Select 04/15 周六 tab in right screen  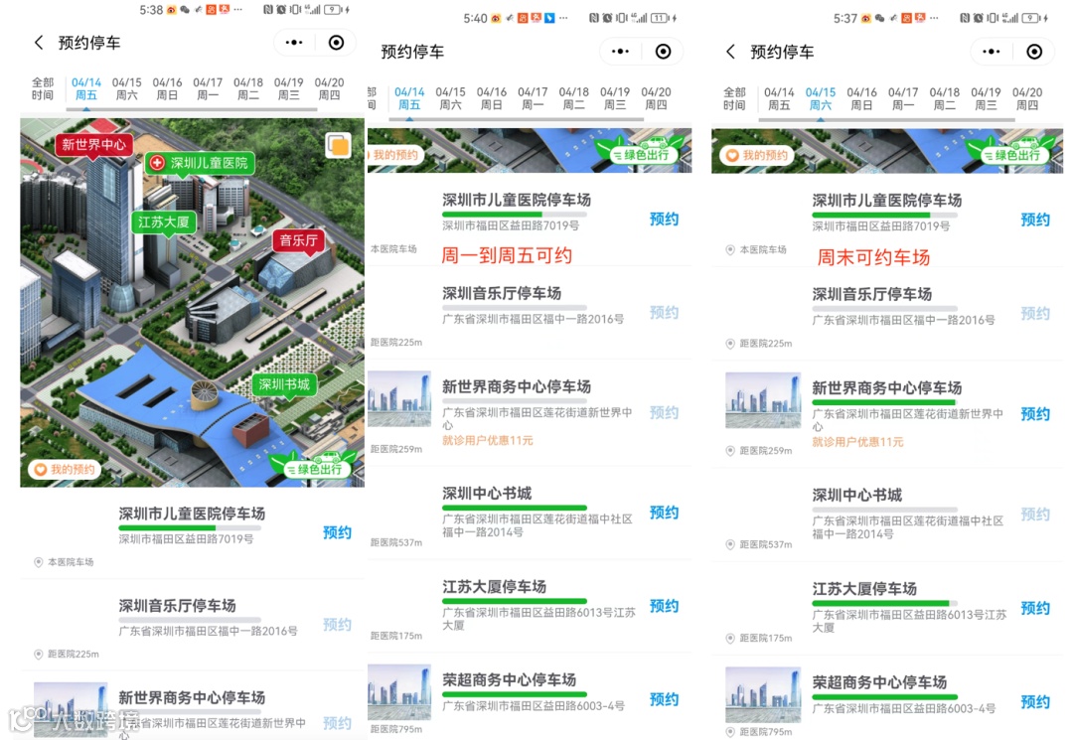tap(821, 99)
